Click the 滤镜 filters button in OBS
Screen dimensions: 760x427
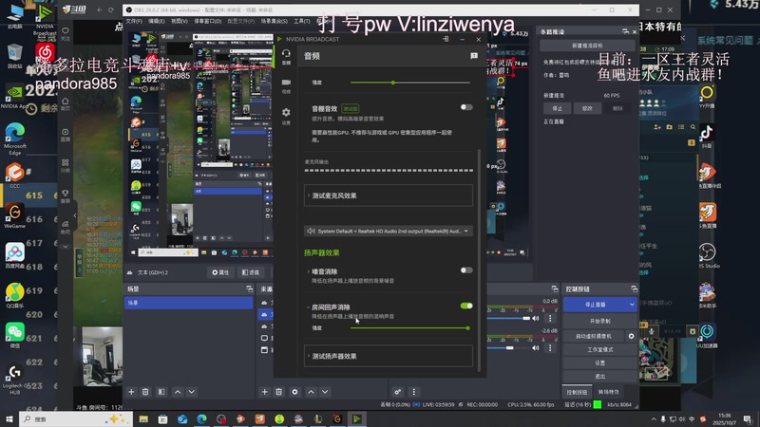click(251, 272)
